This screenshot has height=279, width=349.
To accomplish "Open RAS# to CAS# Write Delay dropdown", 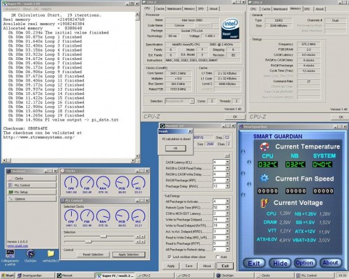I will (x=228, y=174).
